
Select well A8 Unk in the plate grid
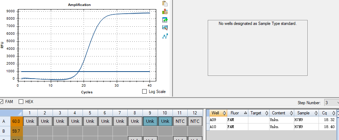point(135,121)
